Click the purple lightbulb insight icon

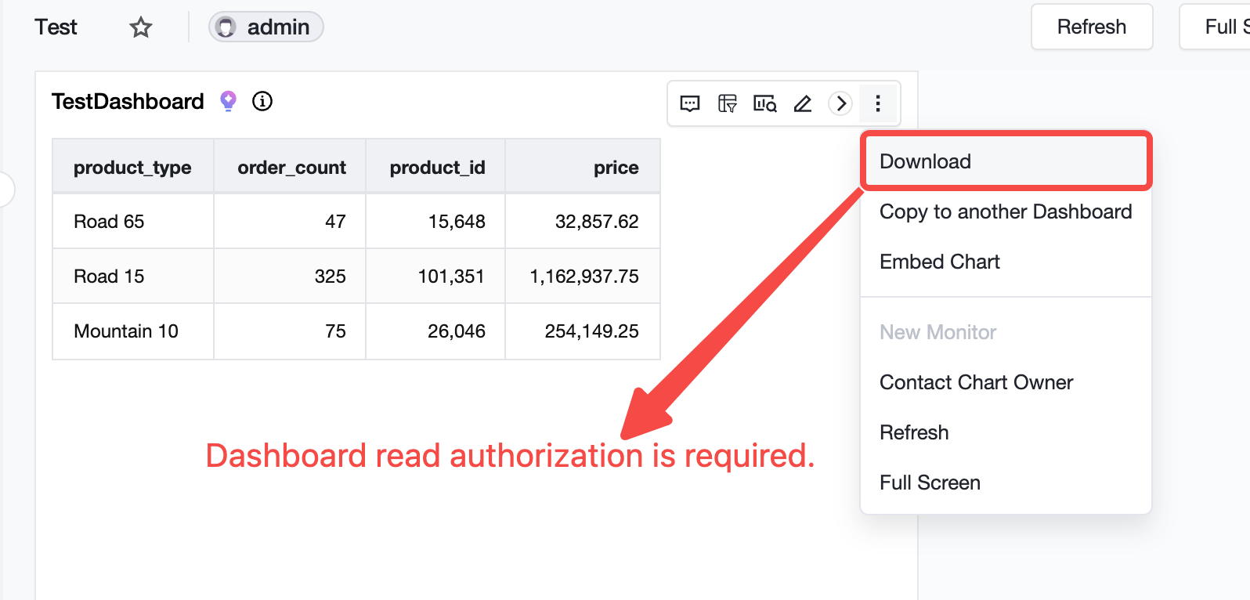click(228, 101)
